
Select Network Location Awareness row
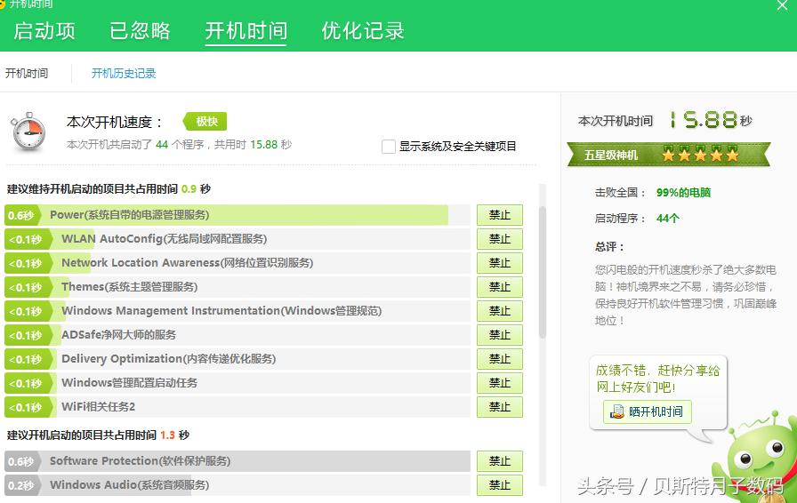pos(237,263)
